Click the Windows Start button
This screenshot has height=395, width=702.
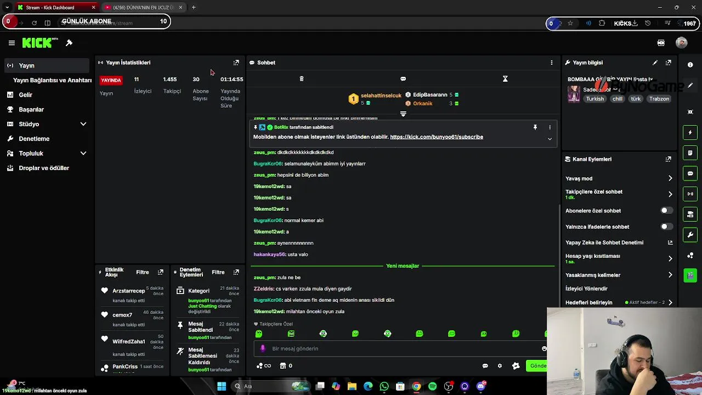[222, 386]
